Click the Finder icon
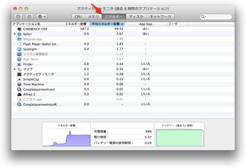 point(19,64)
